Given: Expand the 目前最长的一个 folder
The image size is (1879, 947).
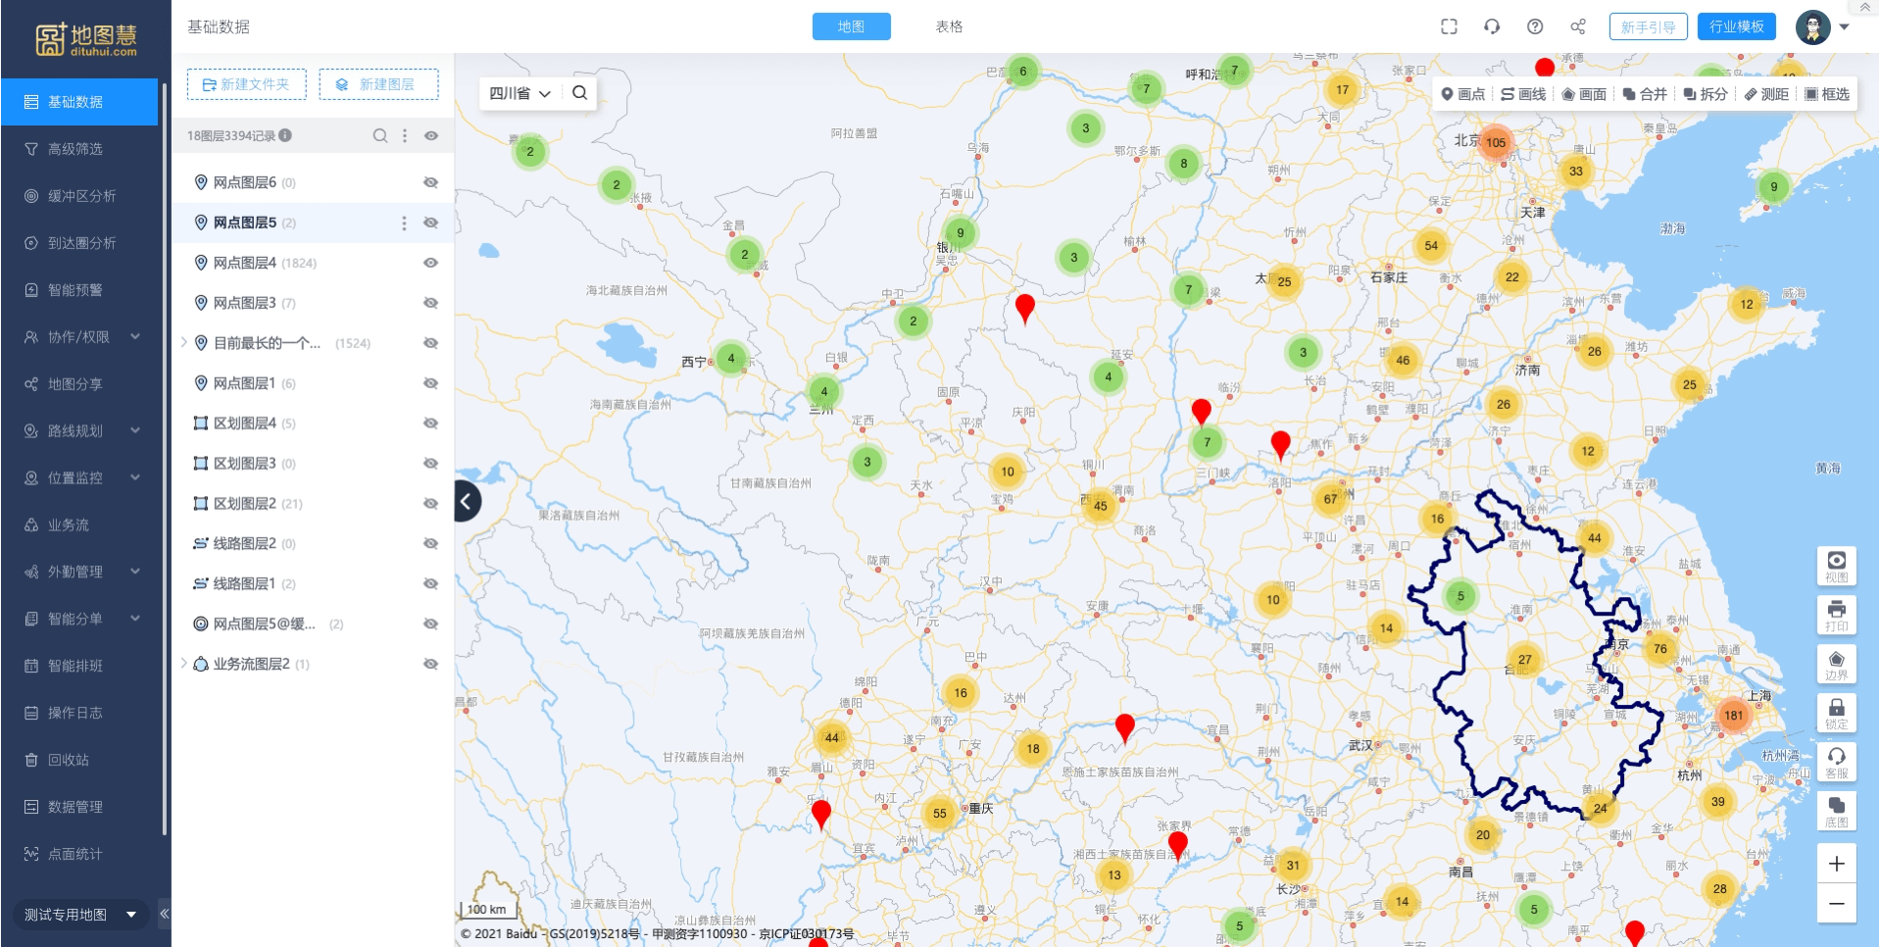Looking at the screenshot, I should tap(183, 343).
